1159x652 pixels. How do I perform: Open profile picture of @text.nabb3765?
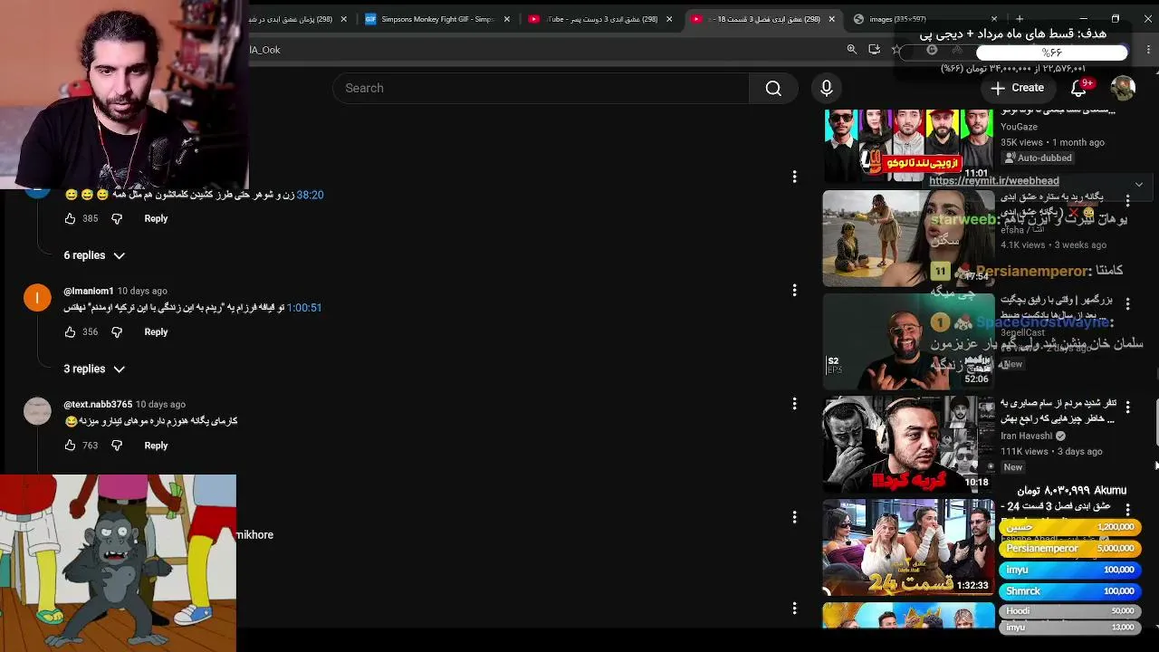[x=37, y=411]
